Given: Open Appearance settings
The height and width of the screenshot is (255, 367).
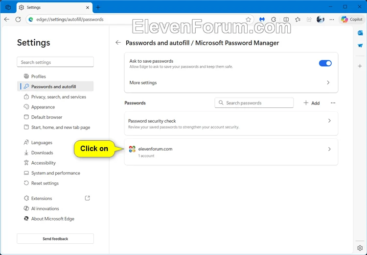Looking at the screenshot, I should pyautogui.click(x=55, y=107).
